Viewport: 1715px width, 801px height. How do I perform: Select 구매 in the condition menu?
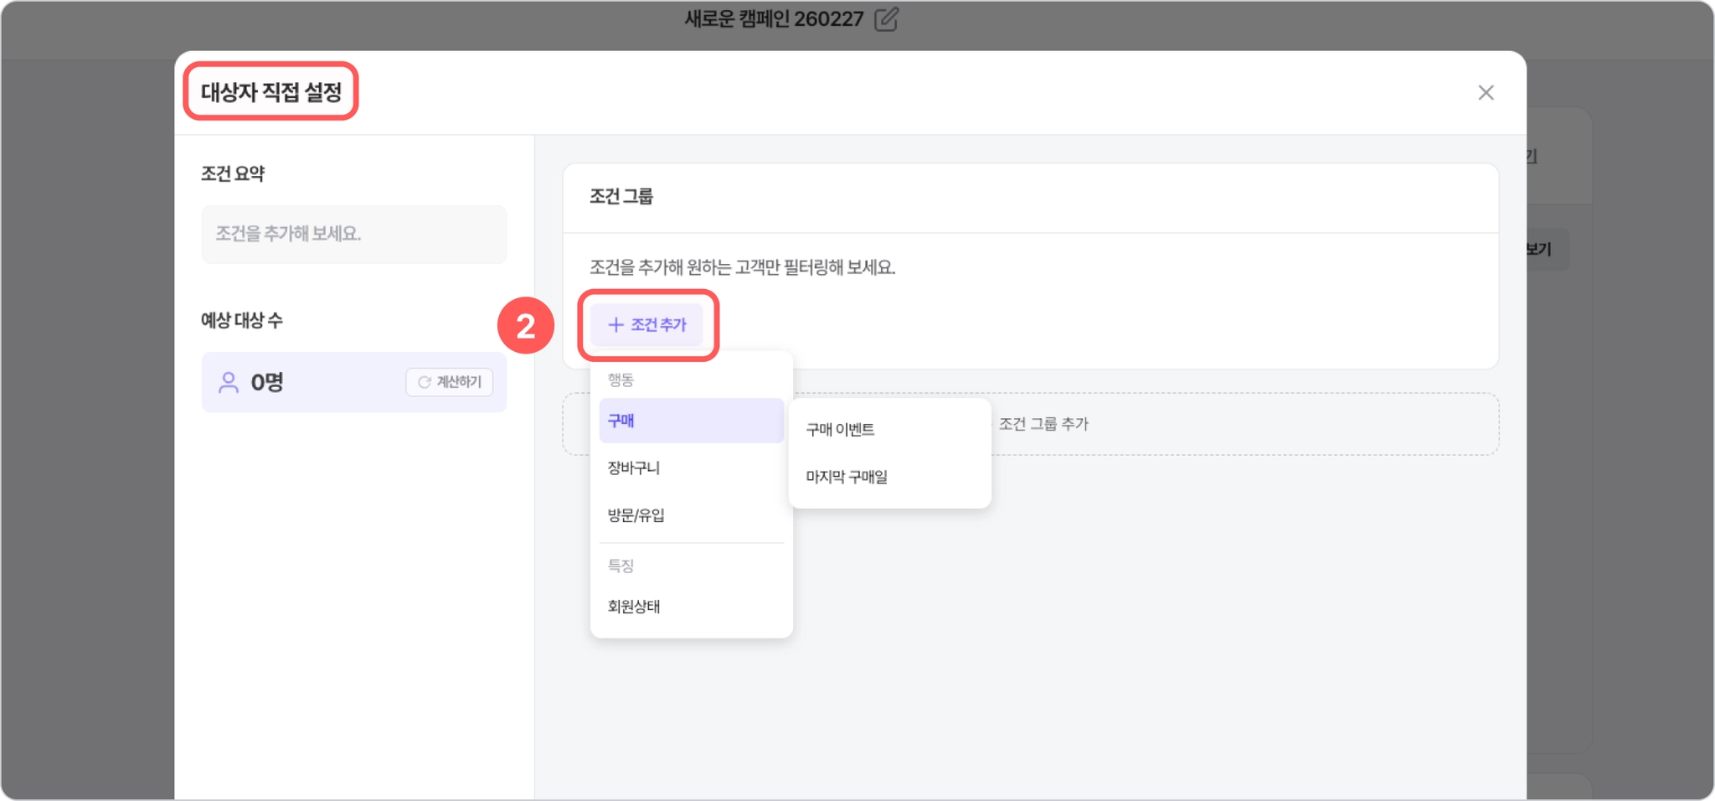point(692,421)
